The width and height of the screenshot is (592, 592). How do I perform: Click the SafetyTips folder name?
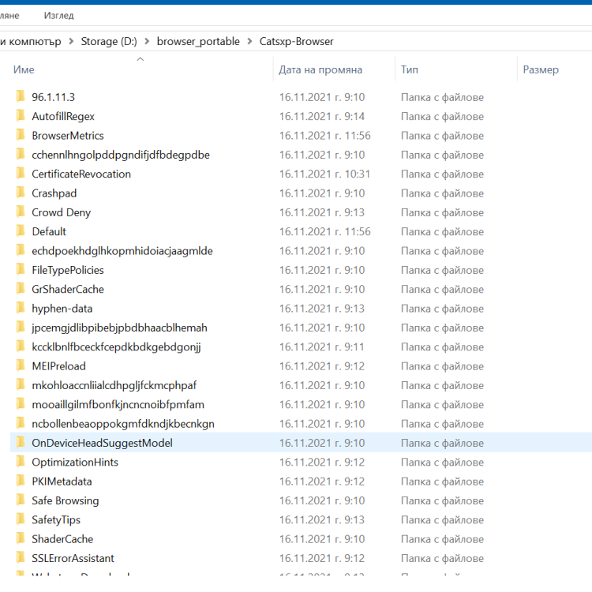coord(56,520)
